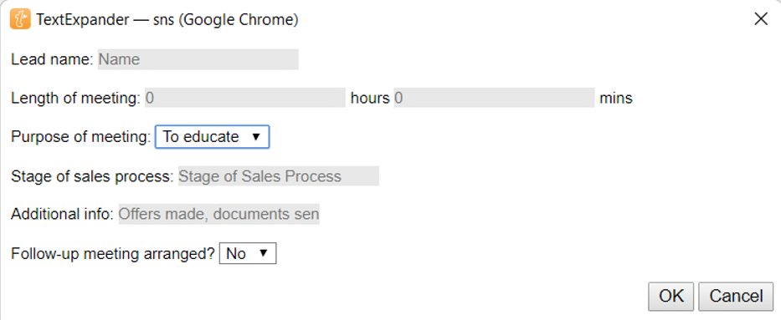This screenshot has width=781, height=320.
Task: Cancel the snippet fill-in dialog
Action: point(736,297)
